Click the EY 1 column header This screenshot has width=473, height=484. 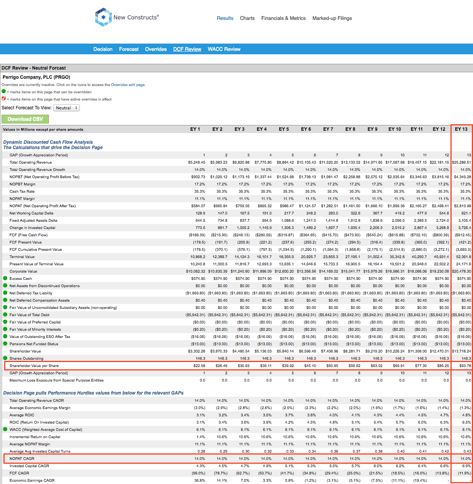click(x=195, y=129)
